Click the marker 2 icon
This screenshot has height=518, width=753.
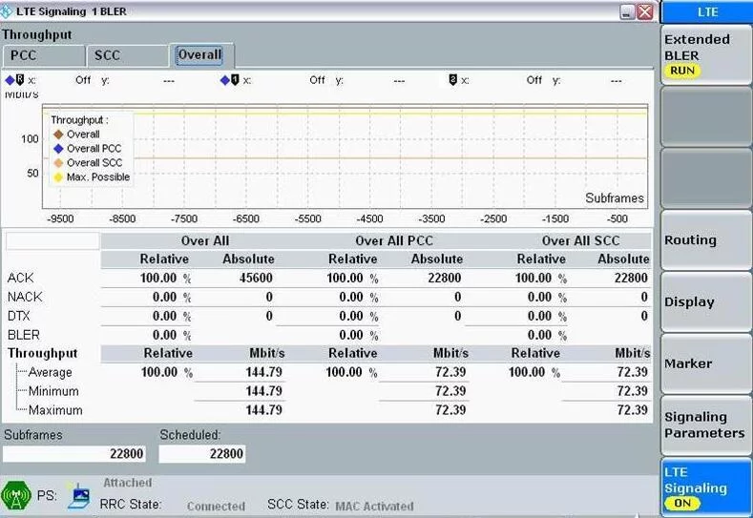(452, 80)
